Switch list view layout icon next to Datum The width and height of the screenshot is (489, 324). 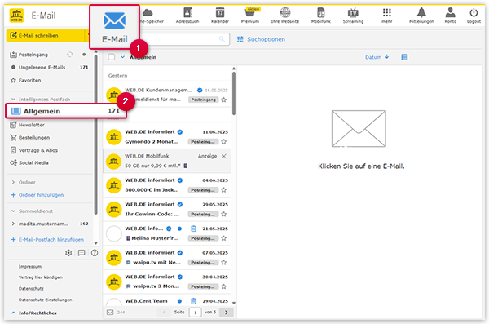(x=404, y=57)
